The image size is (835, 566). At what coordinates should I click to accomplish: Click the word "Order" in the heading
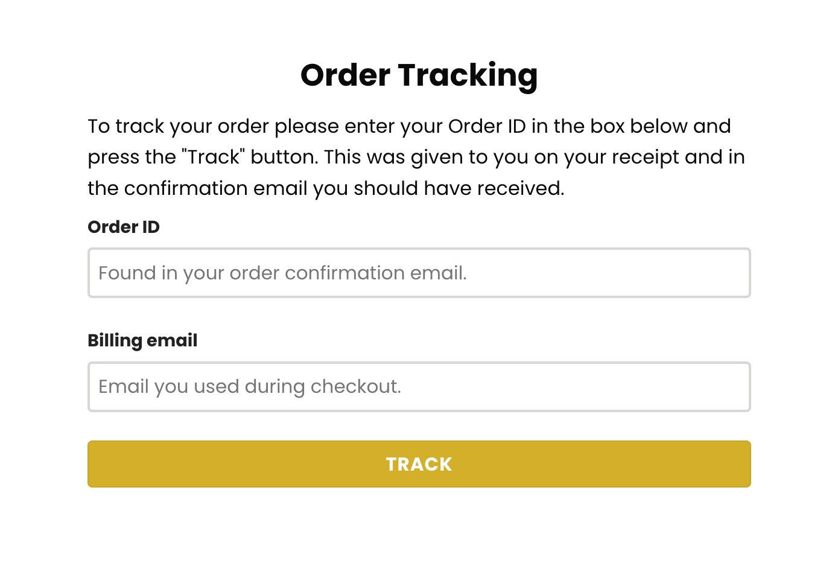tap(345, 75)
